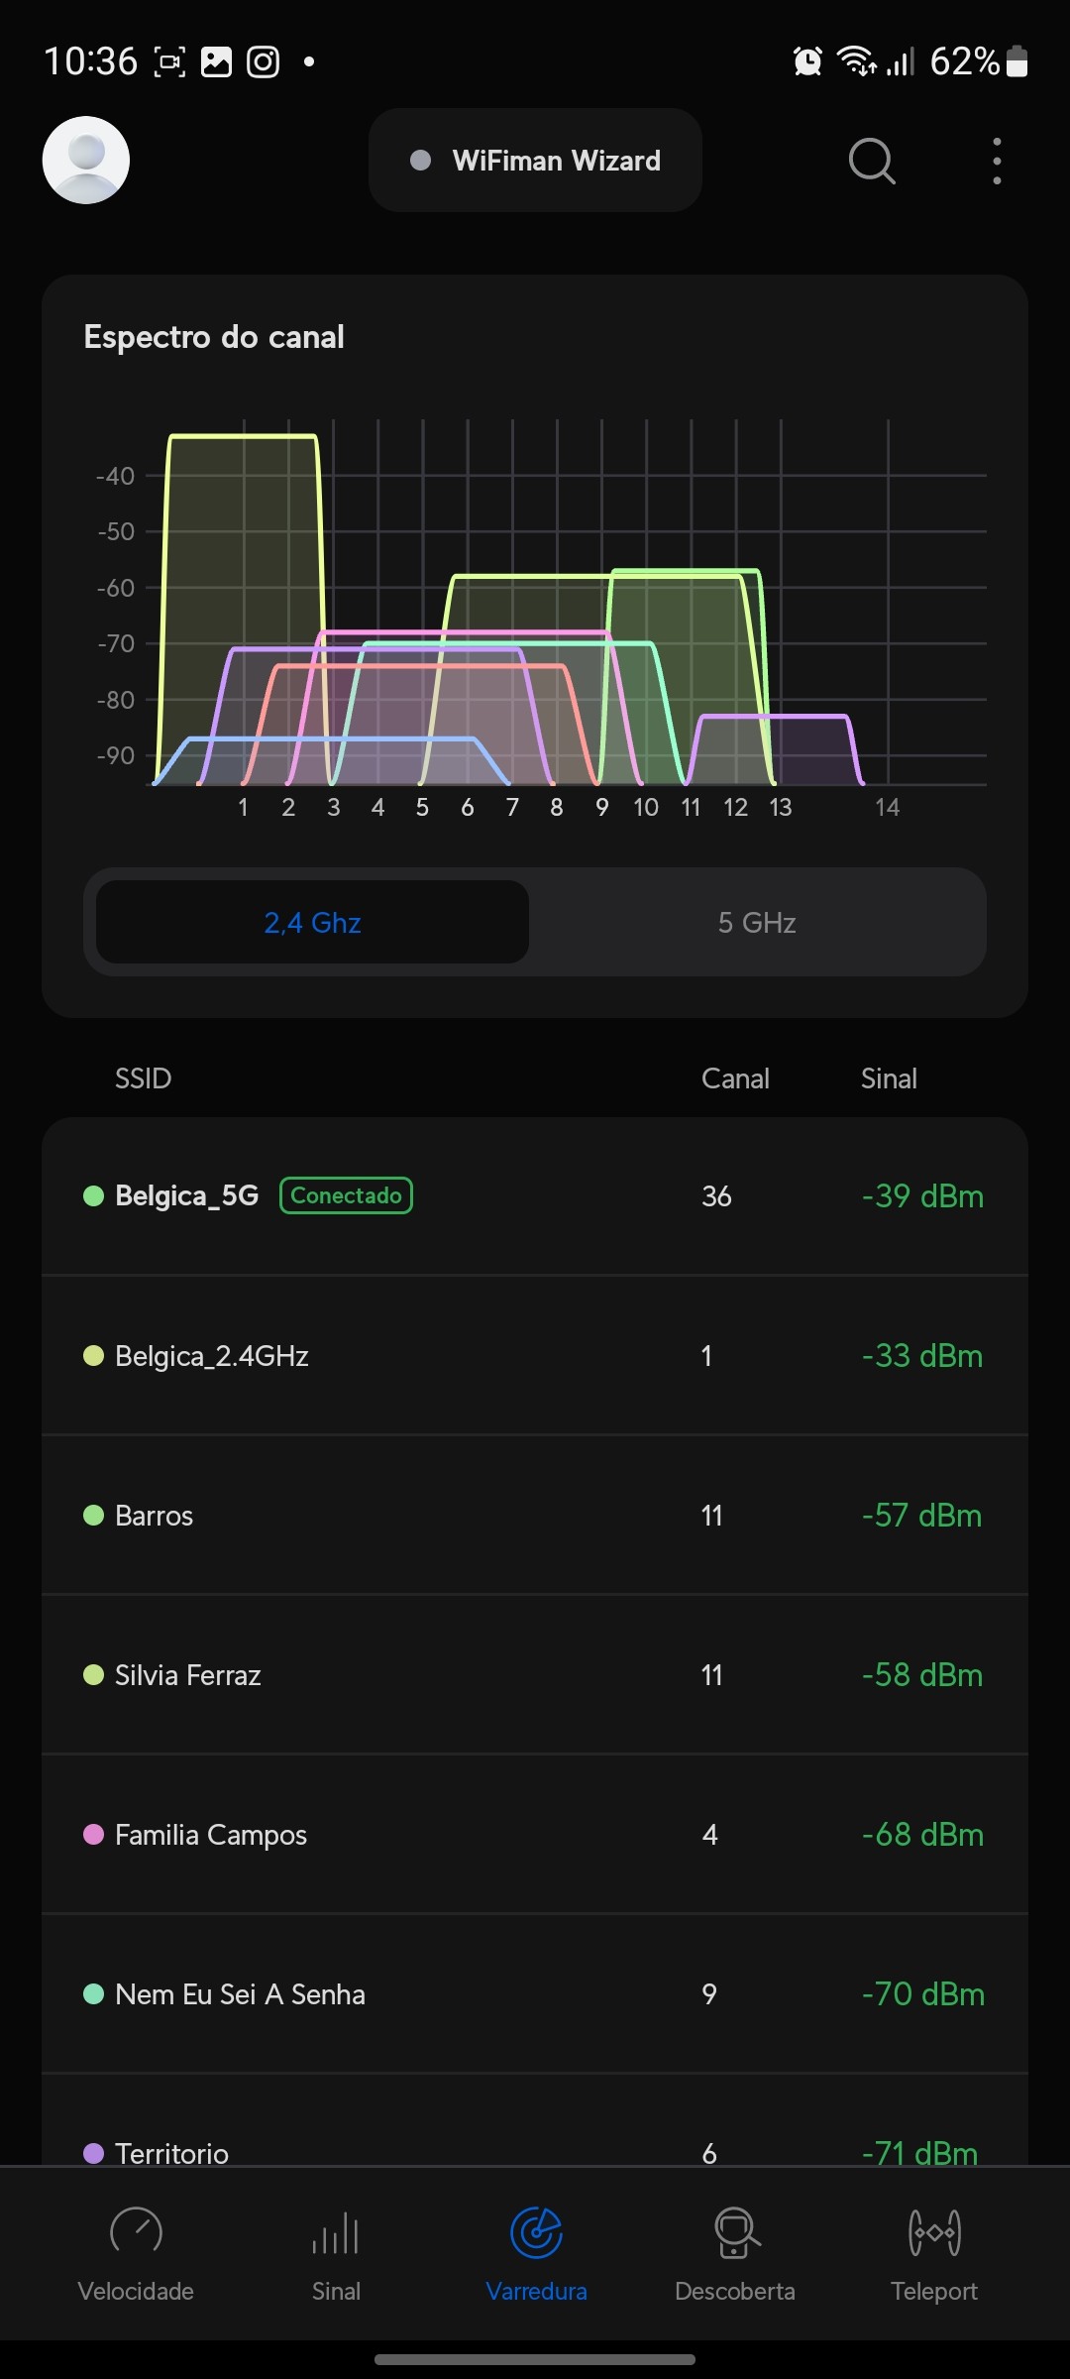Switch spectrum to 5 GHz band

click(757, 923)
